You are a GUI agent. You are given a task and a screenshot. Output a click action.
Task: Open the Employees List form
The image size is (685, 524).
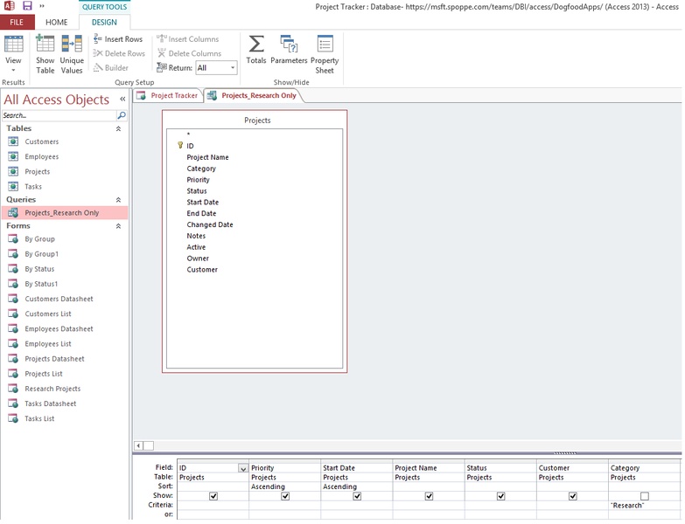(x=47, y=344)
